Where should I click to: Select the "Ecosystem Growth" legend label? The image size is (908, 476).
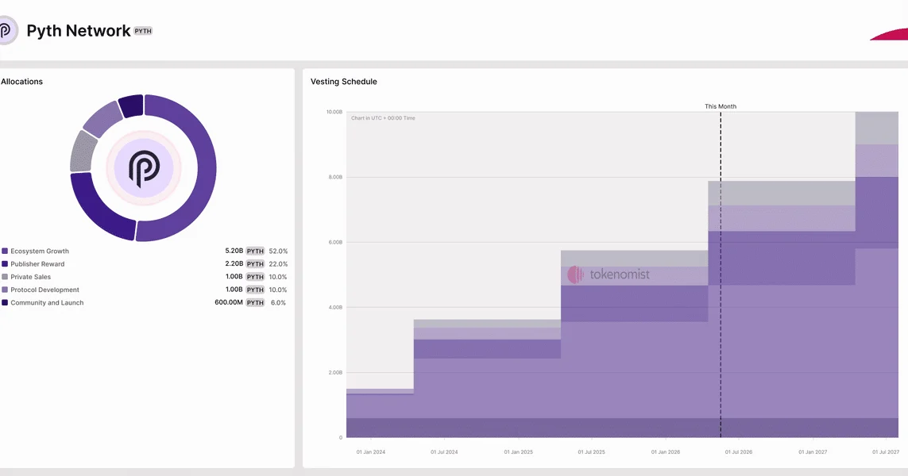[40, 251]
